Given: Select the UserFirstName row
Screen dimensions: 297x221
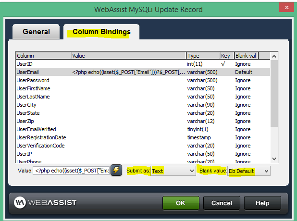Looking at the screenshot, I should click(x=143, y=88).
